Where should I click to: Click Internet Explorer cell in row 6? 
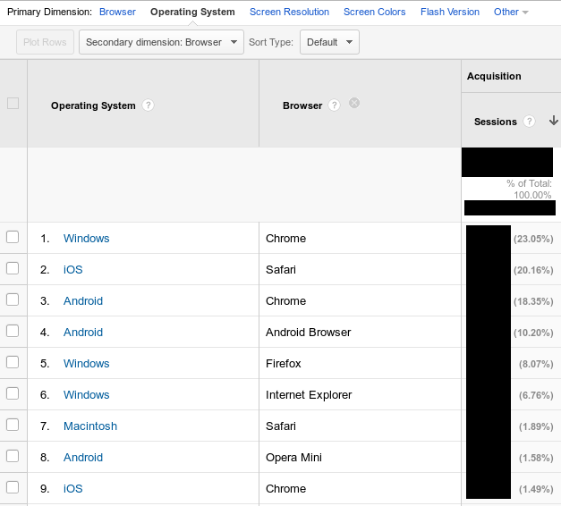click(309, 395)
